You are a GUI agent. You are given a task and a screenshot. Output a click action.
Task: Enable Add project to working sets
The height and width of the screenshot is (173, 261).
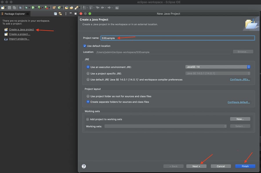click(88, 119)
